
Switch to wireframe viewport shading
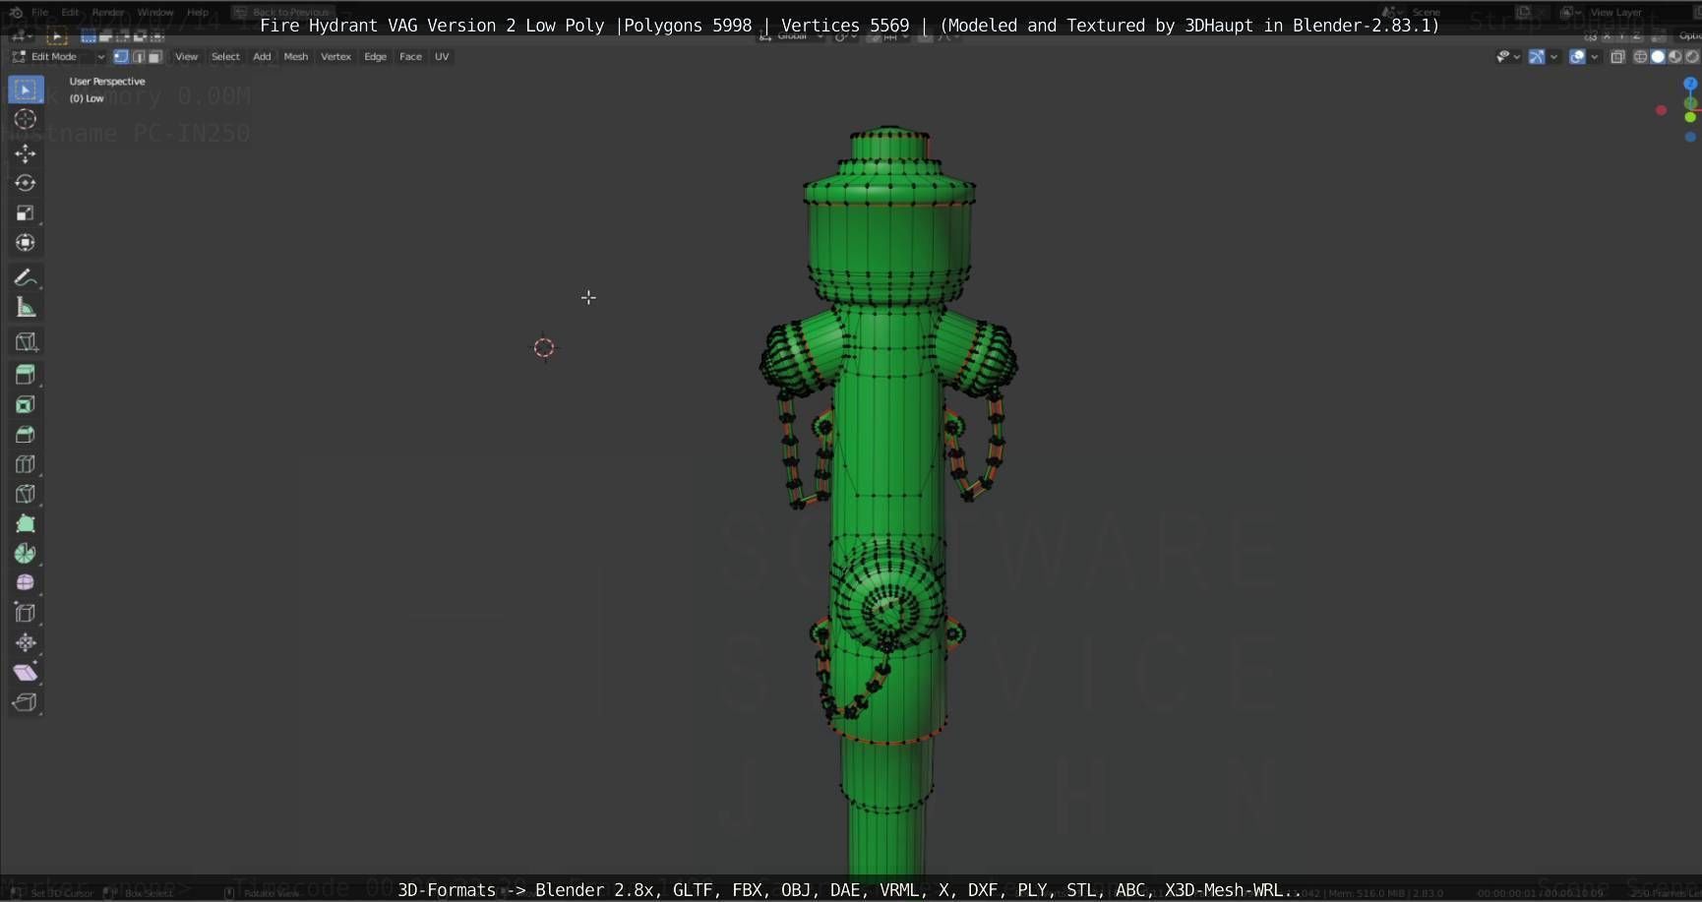coord(1640,57)
